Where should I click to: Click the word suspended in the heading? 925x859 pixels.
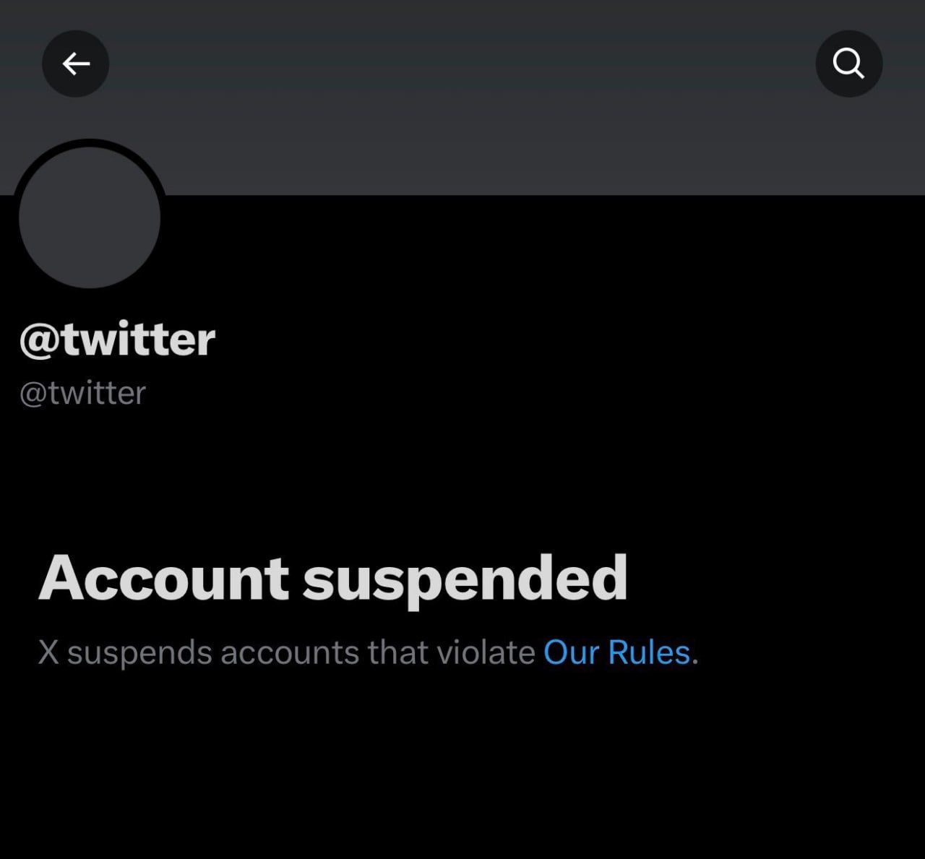click(465, 579)
